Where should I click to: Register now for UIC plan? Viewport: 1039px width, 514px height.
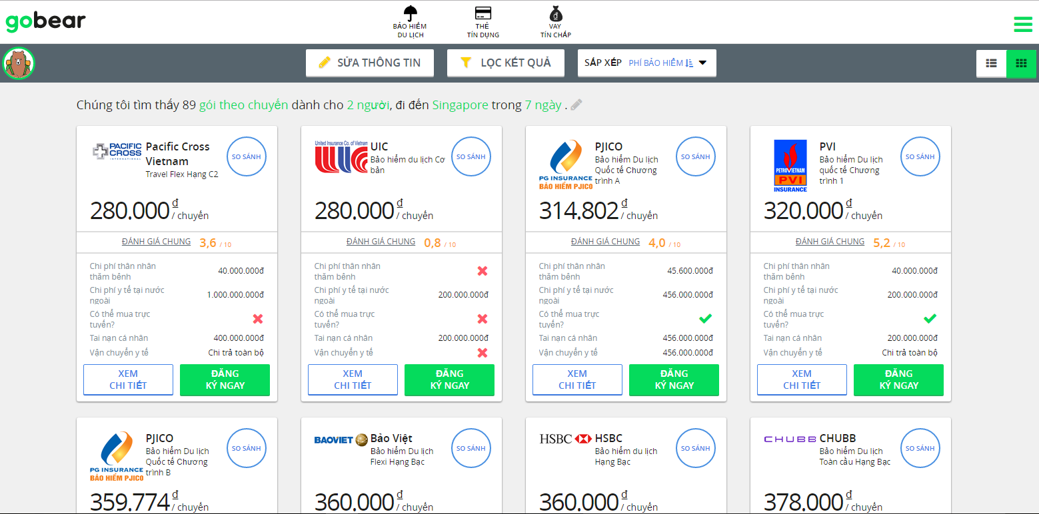[x=449, y=380]
